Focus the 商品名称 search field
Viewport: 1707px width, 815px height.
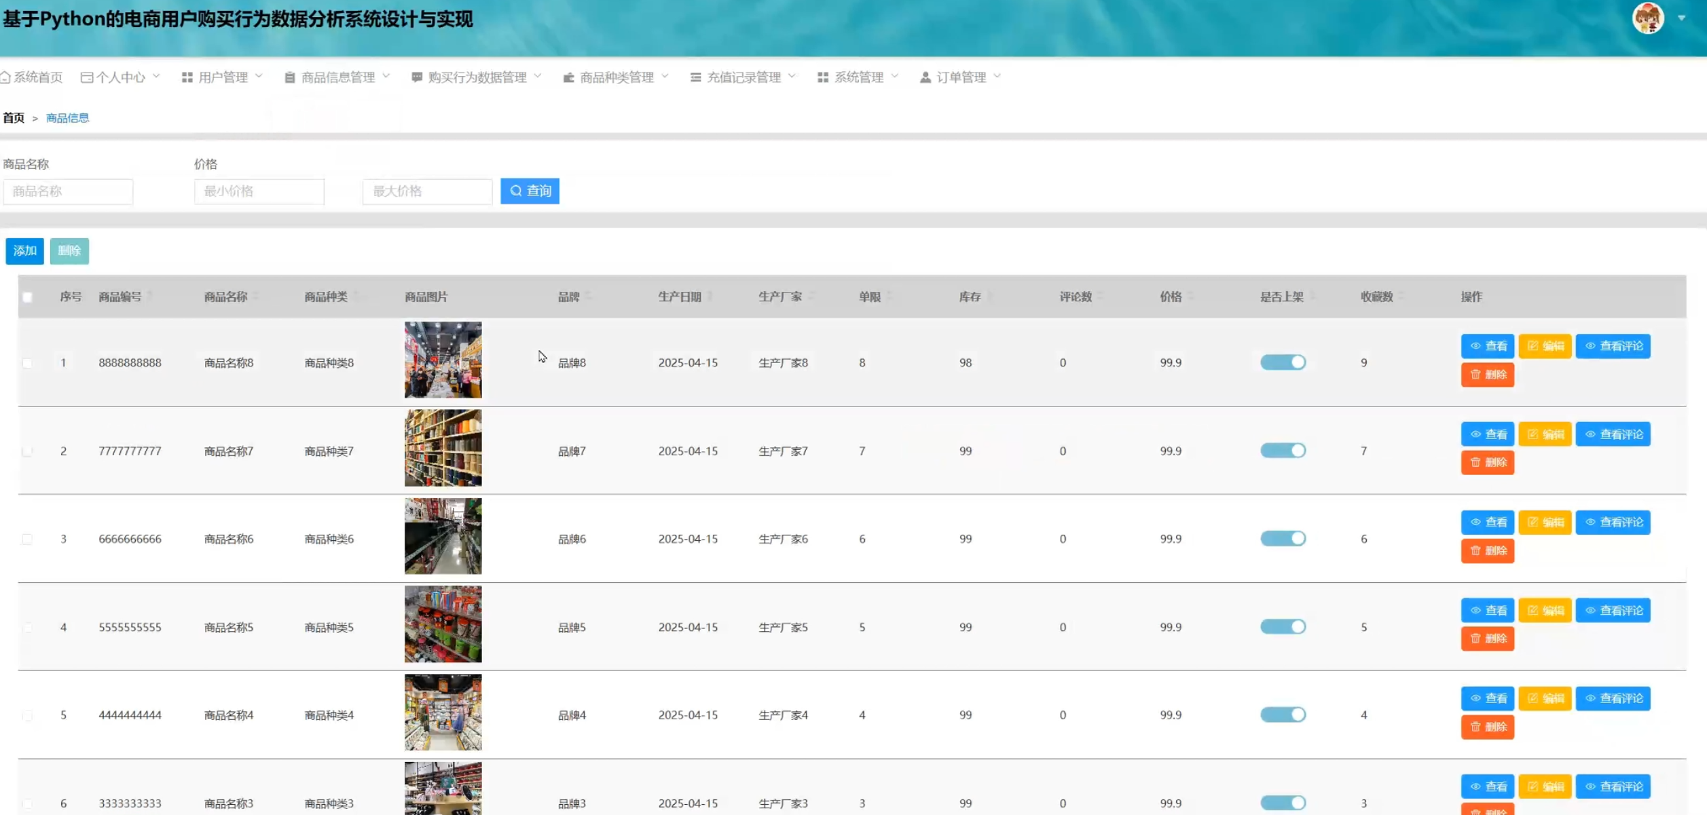click(68, 191)
